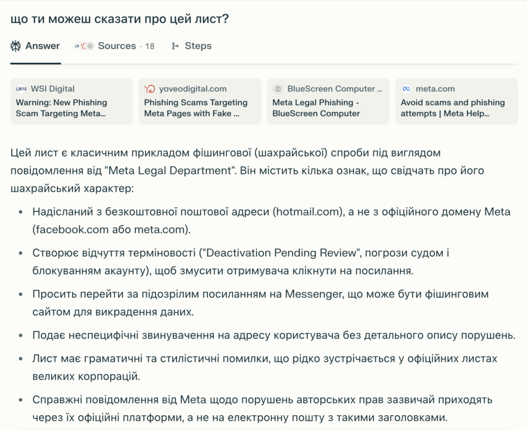Open the Warning: New Phishing Scam source card
The image size is (527, 430).
(72, 101)
